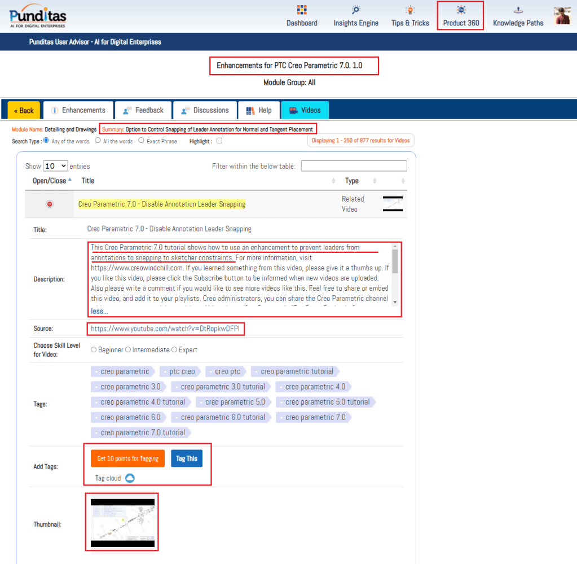Click the video thumbnail image
The width and height of the screenshot is (577, 564).
click(122, 522)
